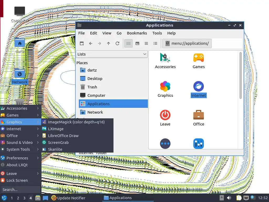
Task: Select Applications in the Places sidebar
Action: click(x=113, y=104)
